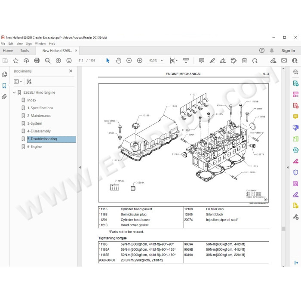The height and width of the screenshot is (301, 301).
Task: Send file by email icon
Action: [x=284, y=61]
